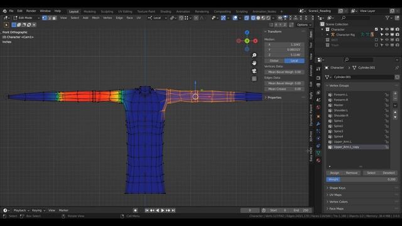
Task: Click the green Y axis gizmo ball
Action: [247, 41]
